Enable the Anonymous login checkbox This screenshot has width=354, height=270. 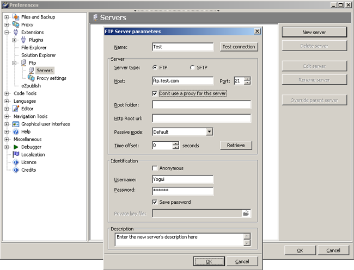[x=155, y=168]
